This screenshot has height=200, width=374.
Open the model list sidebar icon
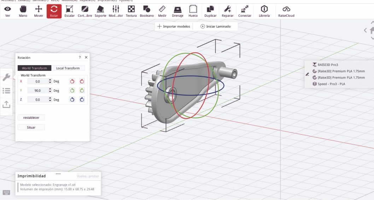point(6,91)
